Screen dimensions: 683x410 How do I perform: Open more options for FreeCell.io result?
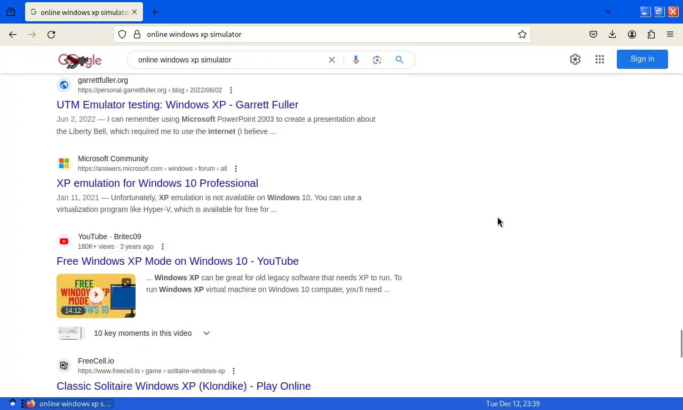pos(234,371)
